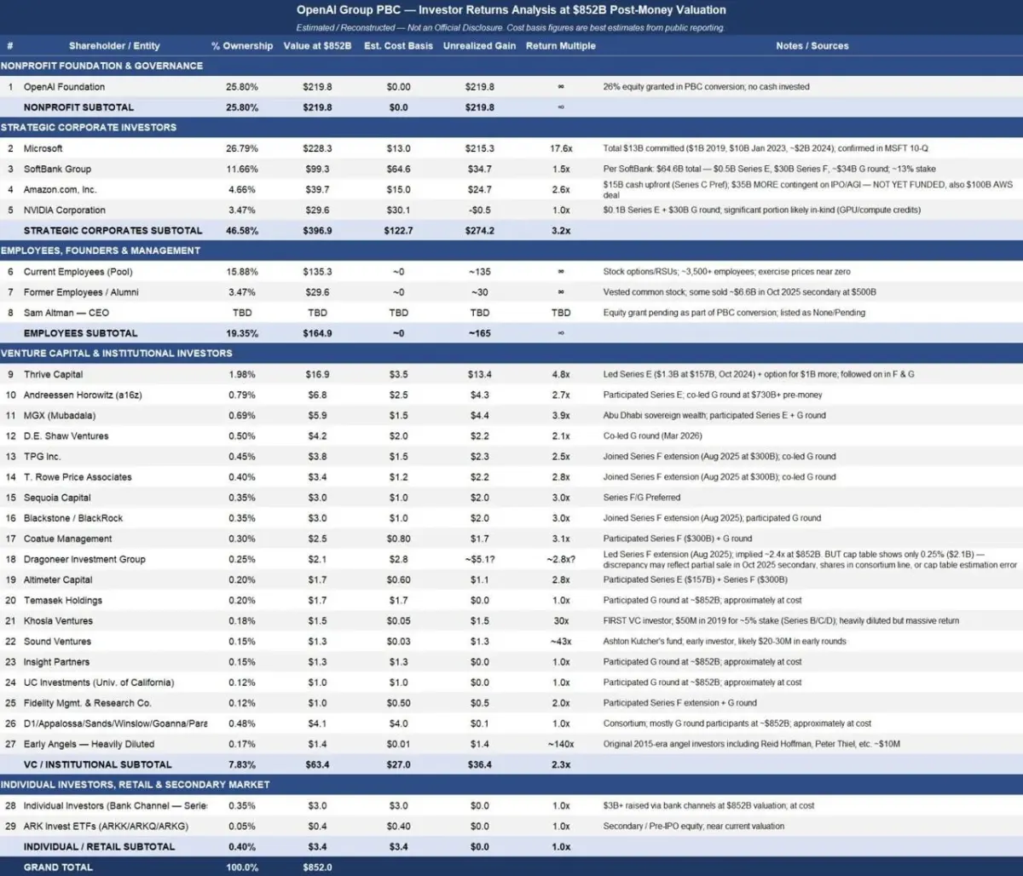This screenshot has width=1023, height=876.
Task: Click the 'GRAND TOTAL' row label
Action: click(58, 867)
